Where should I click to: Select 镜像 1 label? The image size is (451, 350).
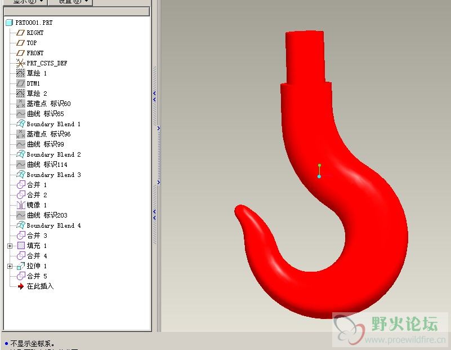[37, 205]
